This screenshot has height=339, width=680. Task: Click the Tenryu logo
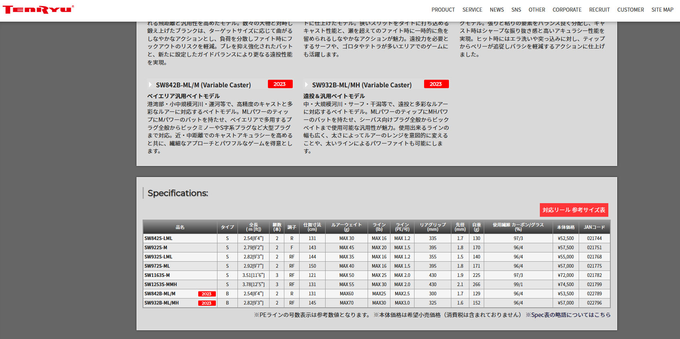pyautogui.click(x=38, y=10)
